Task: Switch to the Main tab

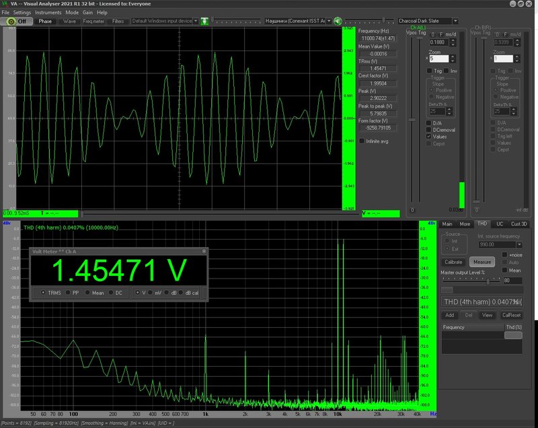Action: point(447,224)
